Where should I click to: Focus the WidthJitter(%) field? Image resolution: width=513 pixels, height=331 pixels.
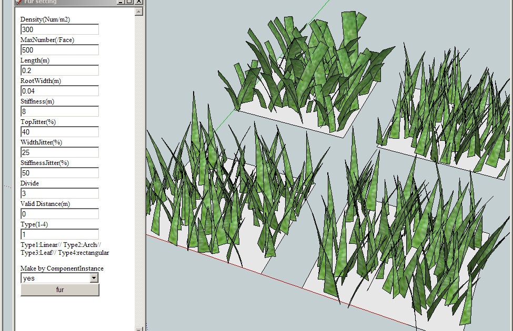click(x=59, y=152)
